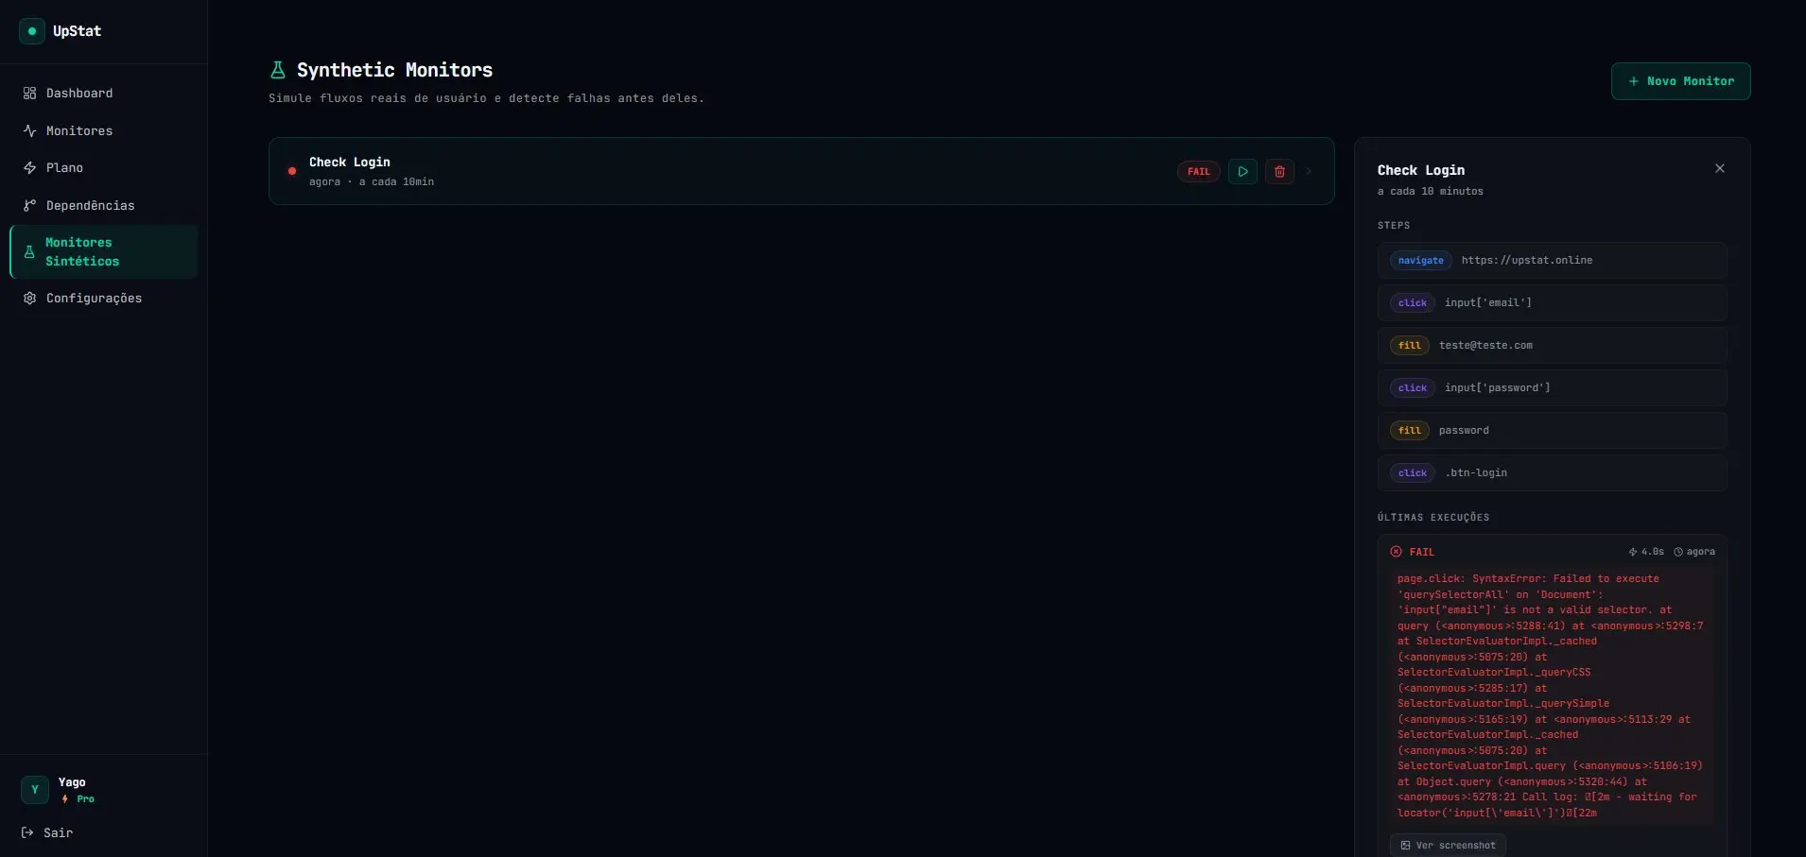Click the Monitores Sintéticos flask icon
The height and width of the screenshot is (857, 1806).
pos(29,252)
